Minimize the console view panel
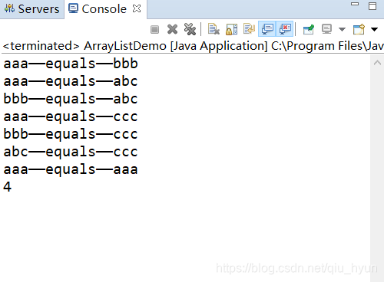The width and height of the screenshot is (384, 282). (x=355, y=4)
